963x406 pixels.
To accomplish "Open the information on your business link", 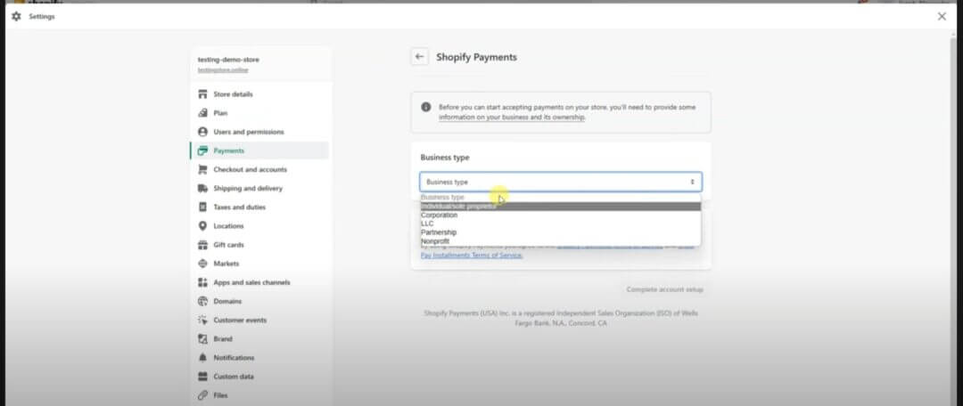I will coord(512,118).
